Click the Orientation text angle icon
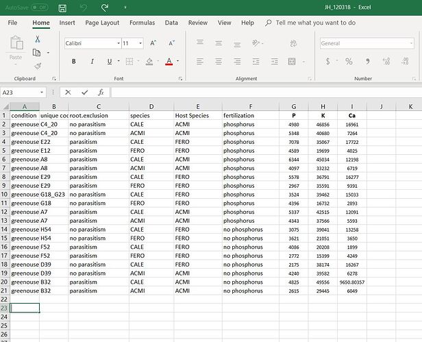The width and height of the screenshot is (422, 342). pos(256,43)
